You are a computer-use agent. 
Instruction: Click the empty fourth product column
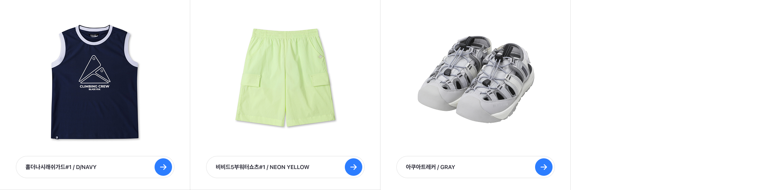tap(666, 95)
